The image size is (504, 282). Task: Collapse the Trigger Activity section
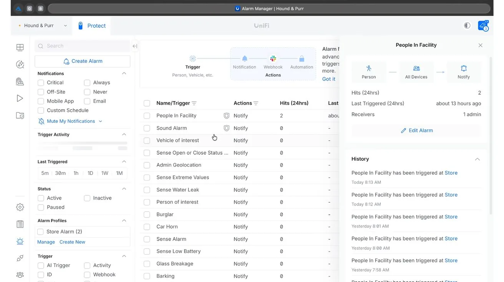[124, 135]
